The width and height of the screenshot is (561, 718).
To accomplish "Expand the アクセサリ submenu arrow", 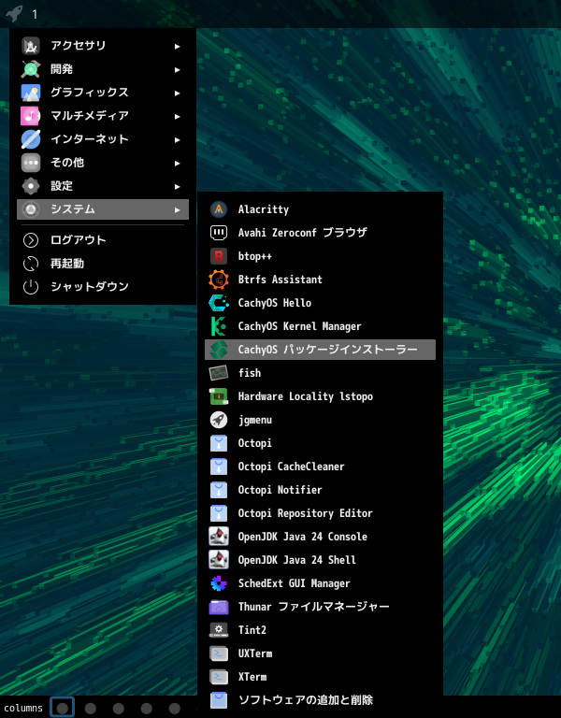I will (178, 46).
